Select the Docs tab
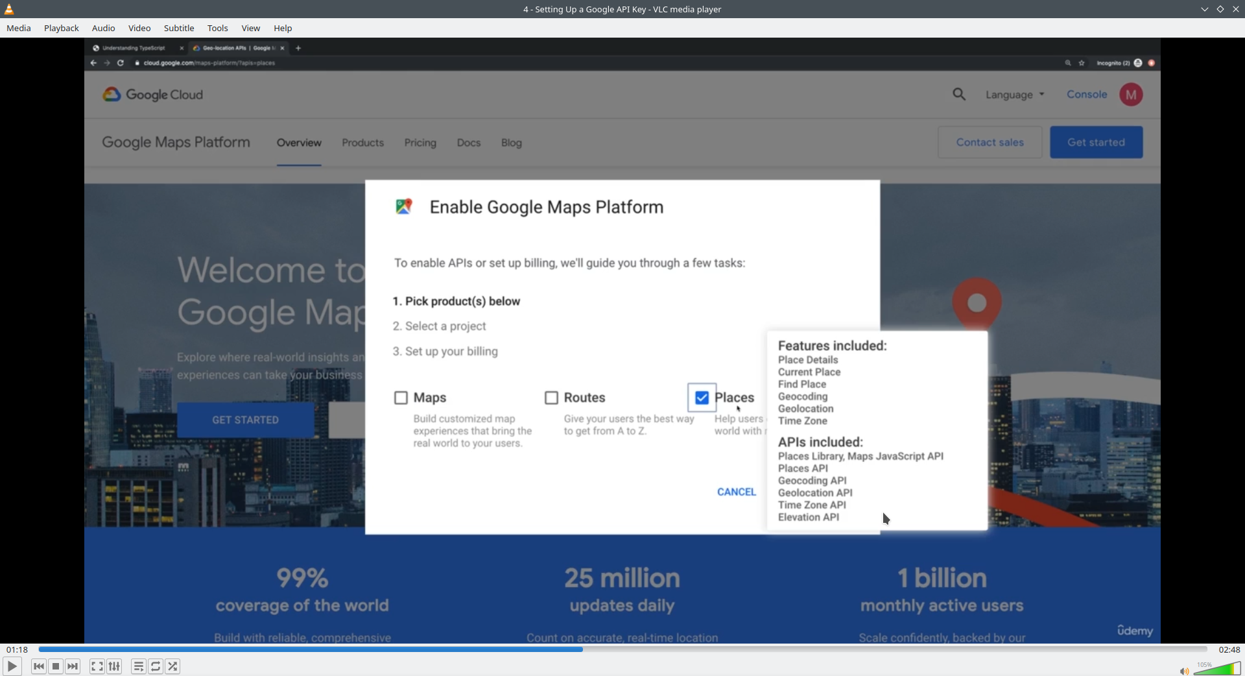The image size is (1245, 676). click(469, 143)
